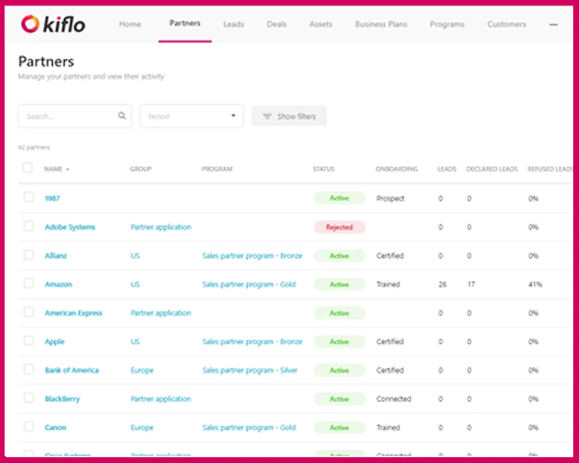Click the Group column header
This screenshot has height=463, width=579.
140,169
